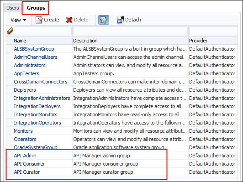Open the API Curator group link
The image size is (243, 182).
coord(27,172)
